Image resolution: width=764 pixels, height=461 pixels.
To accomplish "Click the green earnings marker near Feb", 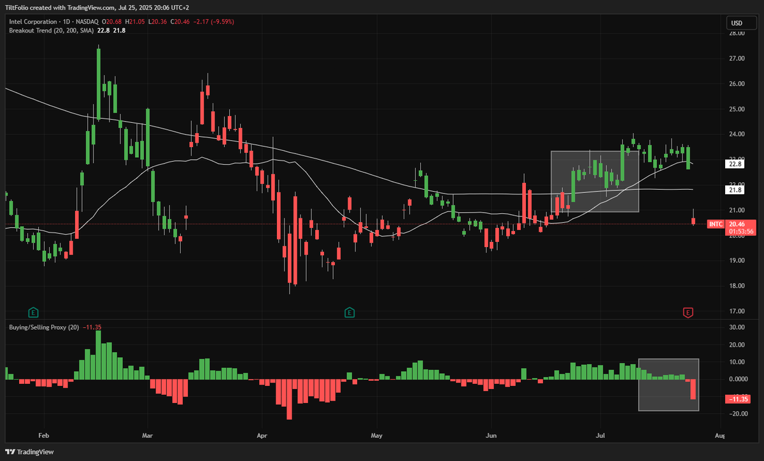I will pyautogui.click(x=33, y=312).
